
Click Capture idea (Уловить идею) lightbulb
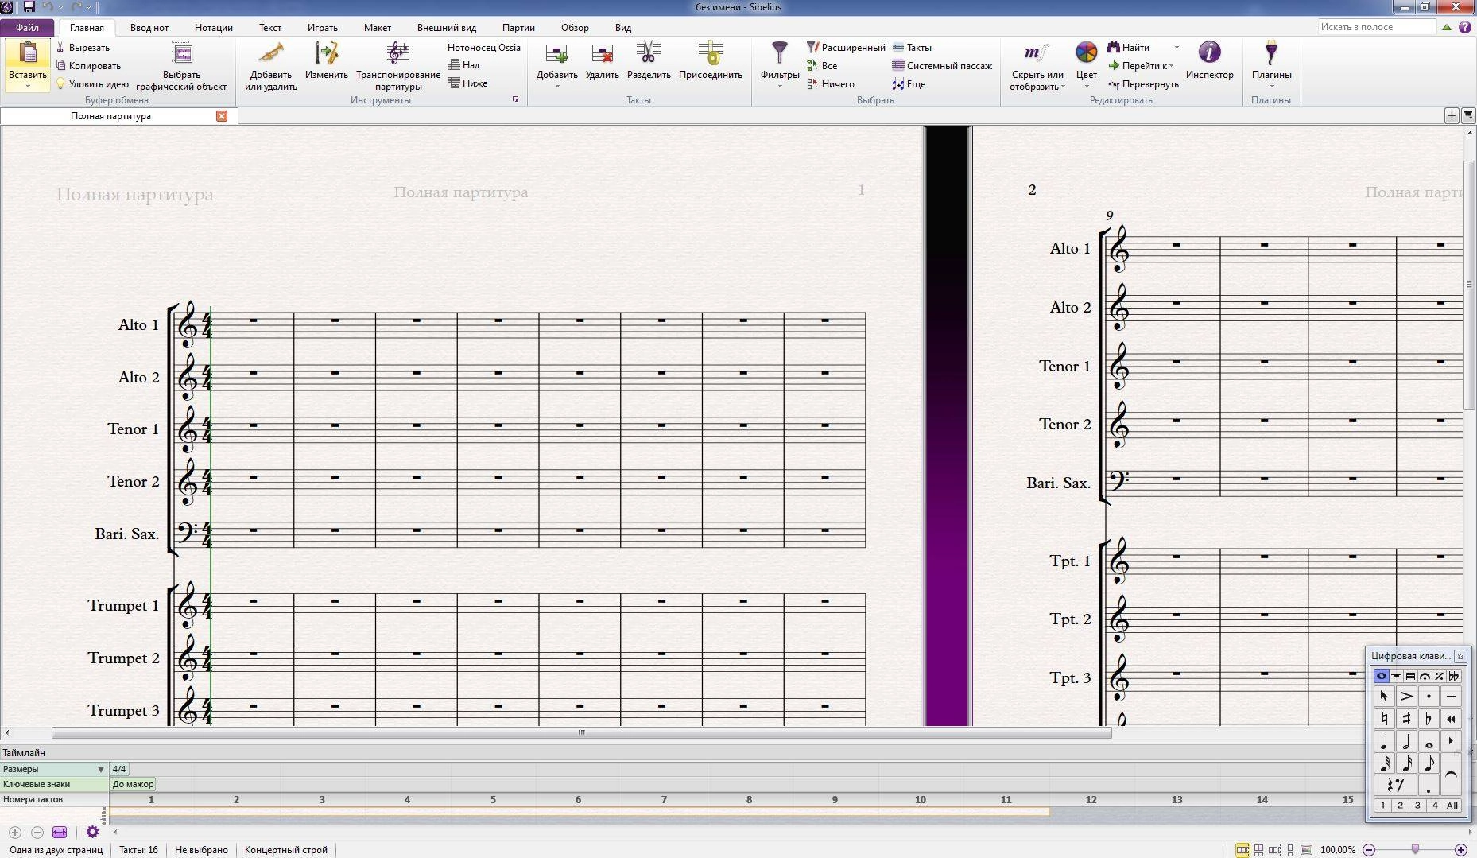coord(92,83)
